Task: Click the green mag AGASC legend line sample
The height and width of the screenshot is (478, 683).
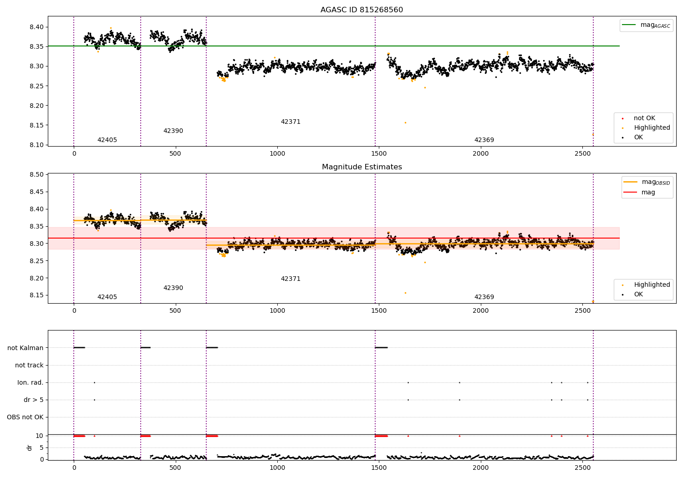Action: (x=629, y=25)
